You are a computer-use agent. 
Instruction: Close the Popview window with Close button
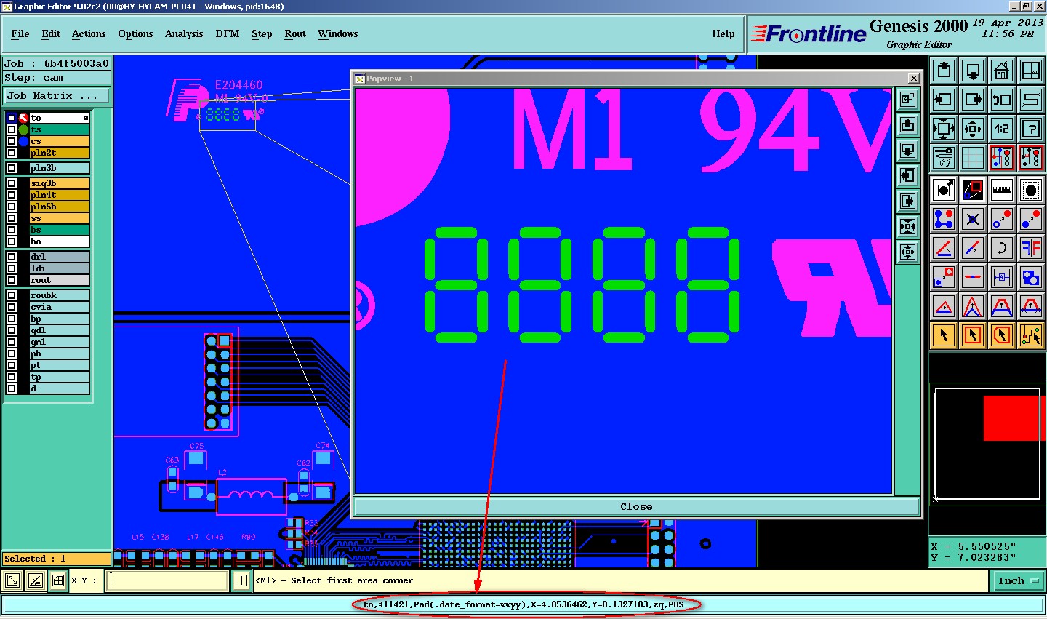[x=636, y=506]
